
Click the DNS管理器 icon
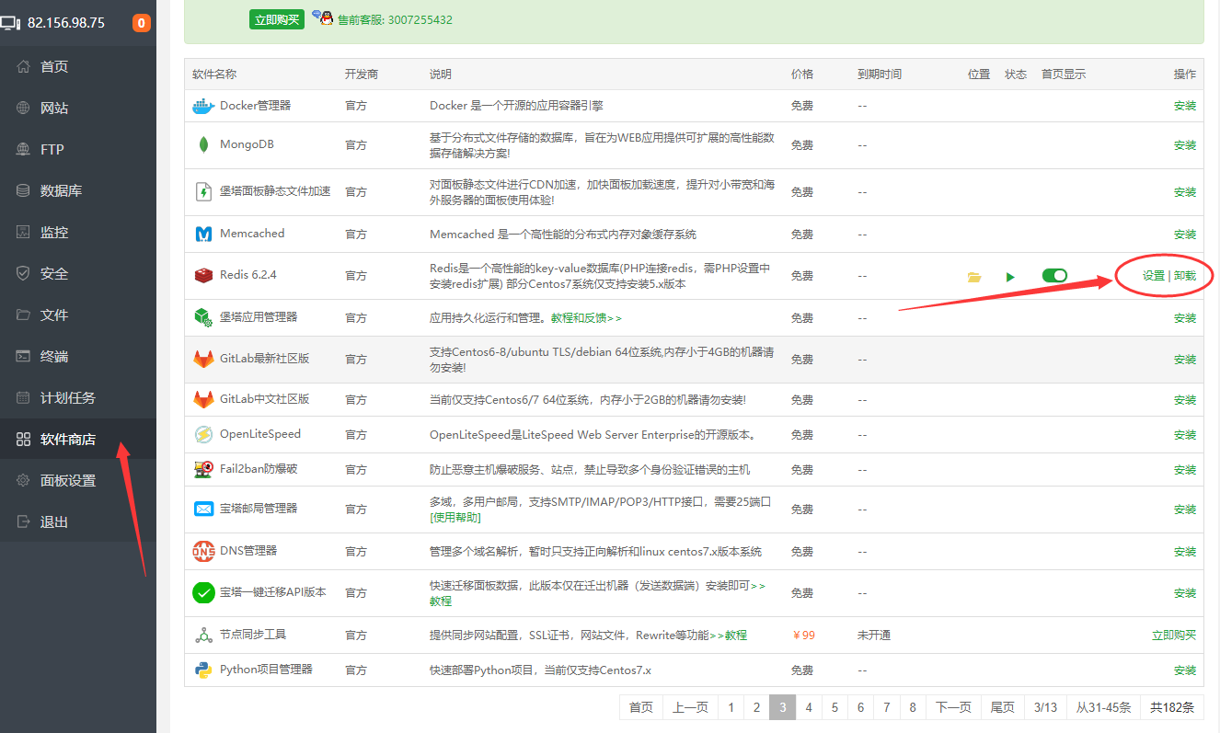tap(203, 552)
